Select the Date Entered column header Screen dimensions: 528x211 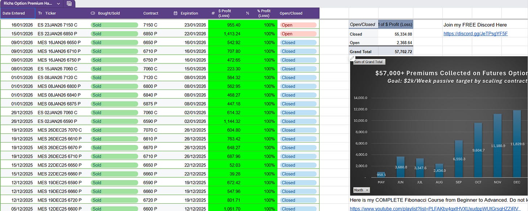coord(15,13)
